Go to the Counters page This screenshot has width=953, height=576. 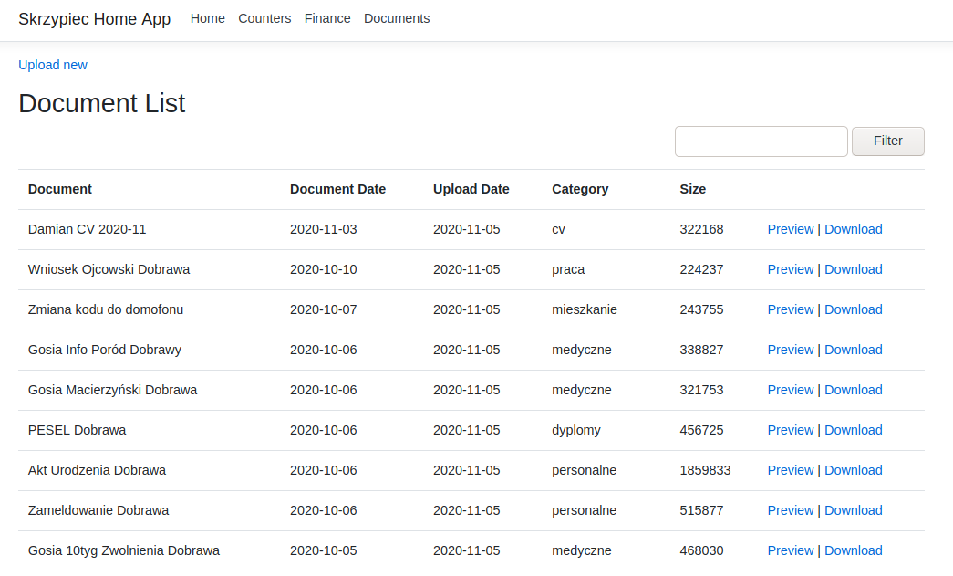pyautogui.click(x=264, y=19)
